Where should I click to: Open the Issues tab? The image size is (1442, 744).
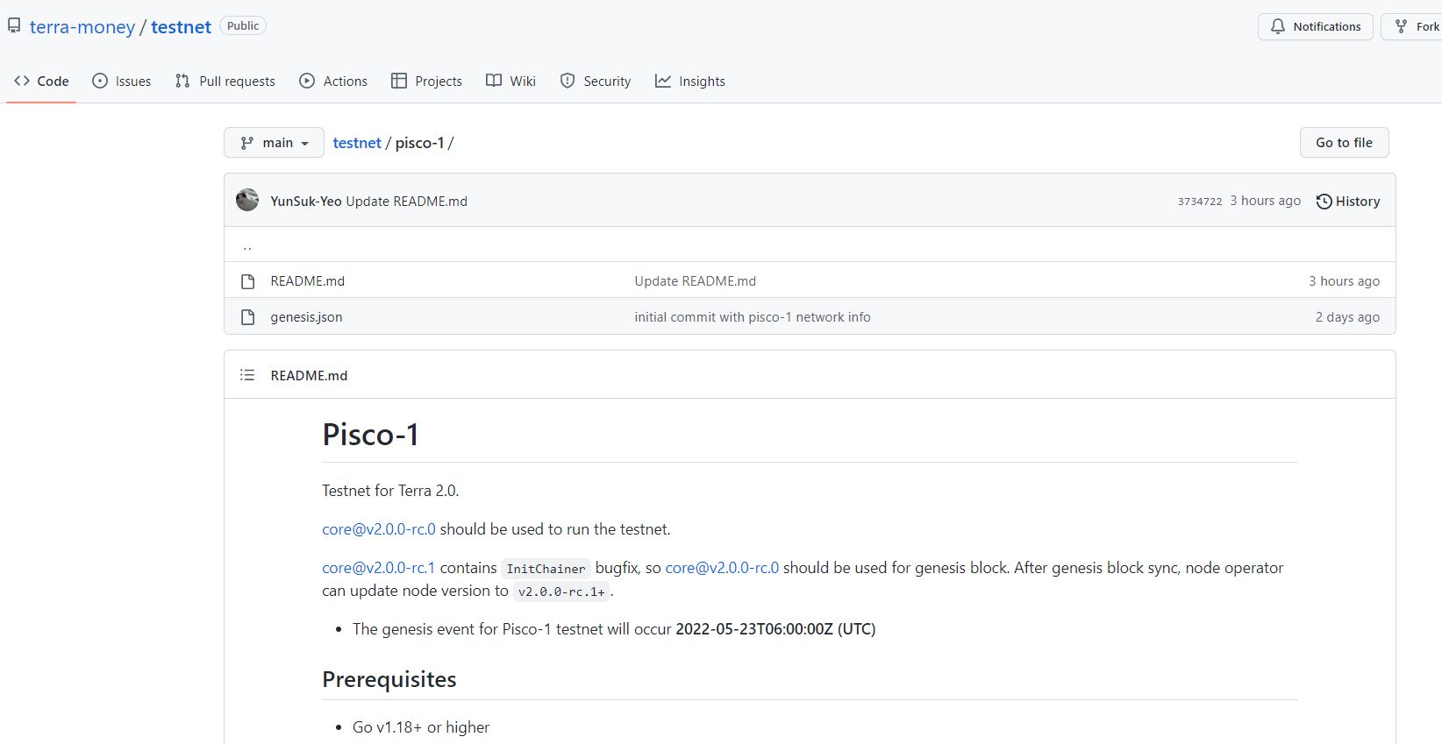[x=122, y=81]
